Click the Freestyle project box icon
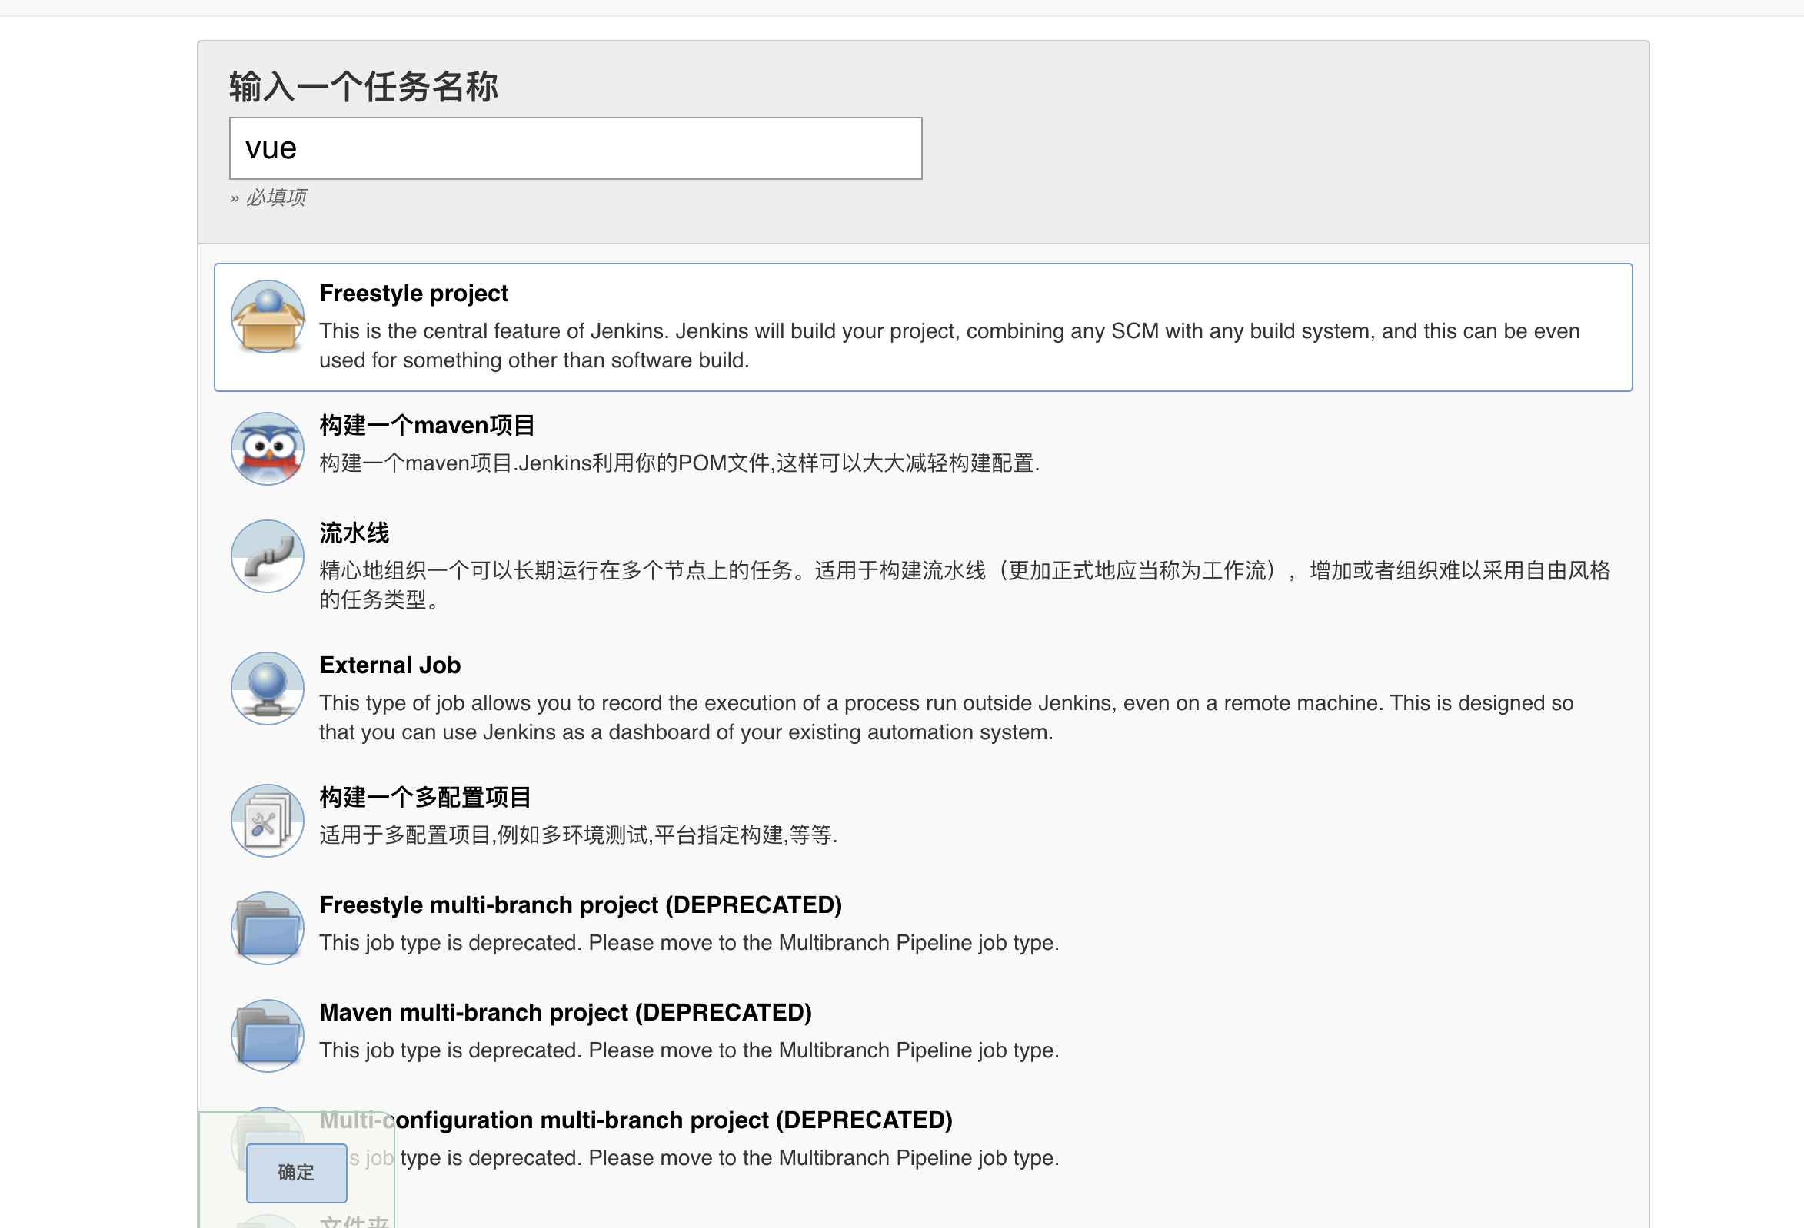 pyautogui.click(x=267, y=317)
